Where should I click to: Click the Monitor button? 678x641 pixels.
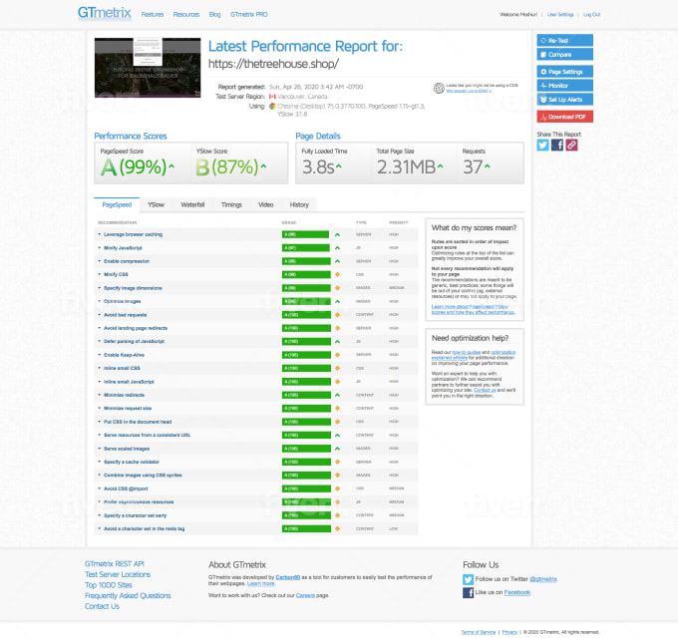[x=564, y=86]
